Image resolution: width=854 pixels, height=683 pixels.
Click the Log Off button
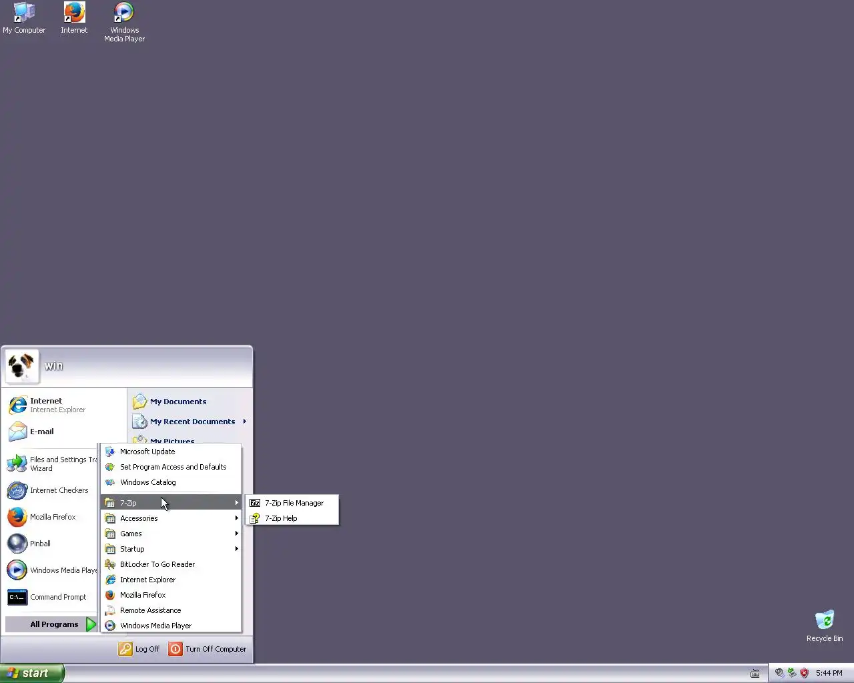tap(139, 649)
